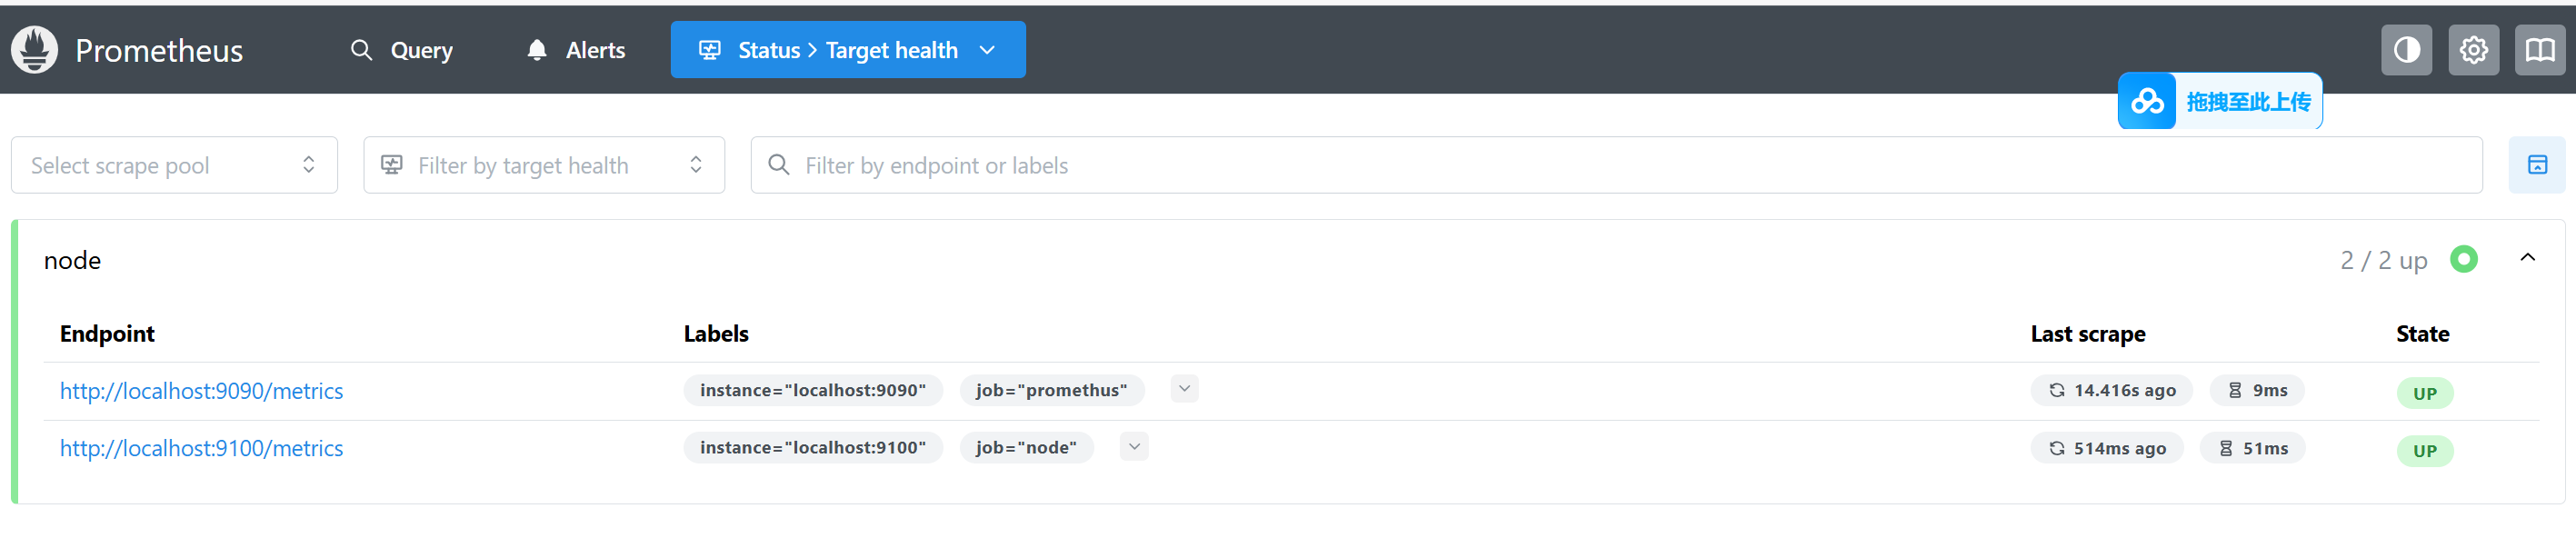
Task: Click the Filter by endpoint or labels field
Action: click(x=1616, y=165)
